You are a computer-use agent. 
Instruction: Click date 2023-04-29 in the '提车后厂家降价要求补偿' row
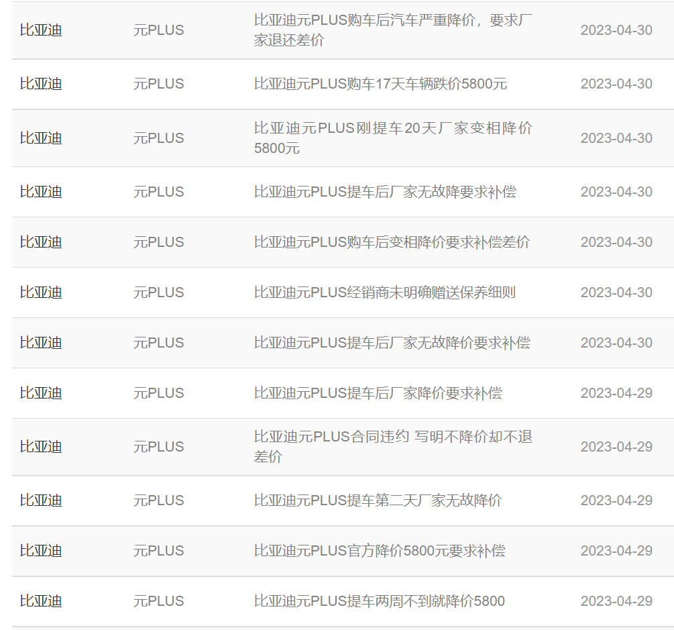616,393
